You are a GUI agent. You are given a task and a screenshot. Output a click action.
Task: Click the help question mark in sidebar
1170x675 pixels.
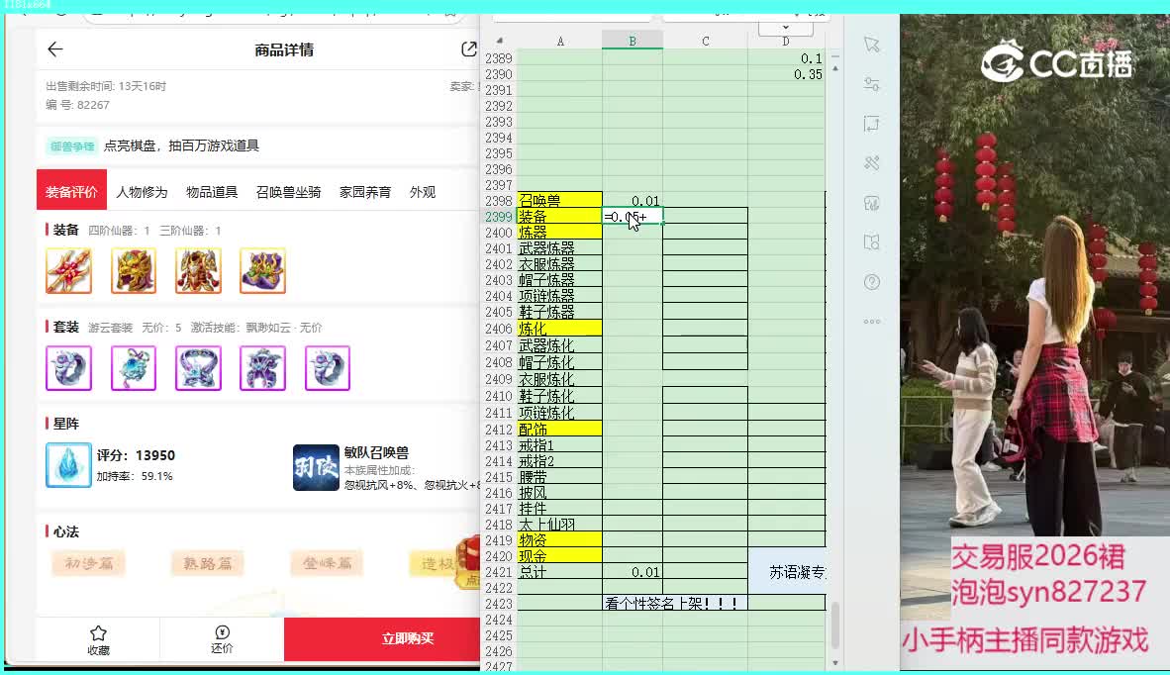(x=871, y=282)
